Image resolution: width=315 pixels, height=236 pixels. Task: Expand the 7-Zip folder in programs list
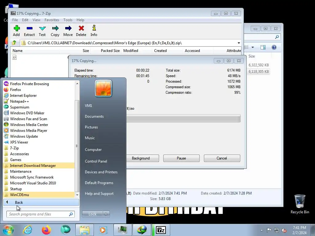[x=14, y=148]
